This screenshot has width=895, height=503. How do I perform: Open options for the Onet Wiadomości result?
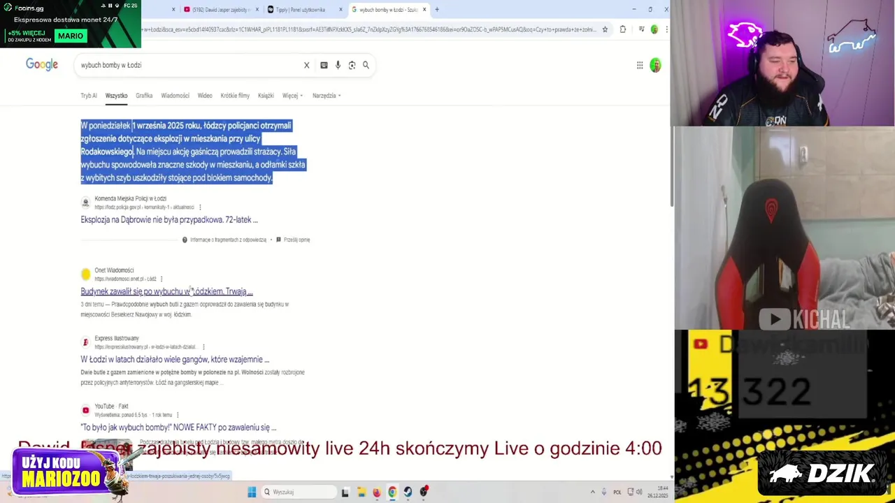tap(162, 279)
